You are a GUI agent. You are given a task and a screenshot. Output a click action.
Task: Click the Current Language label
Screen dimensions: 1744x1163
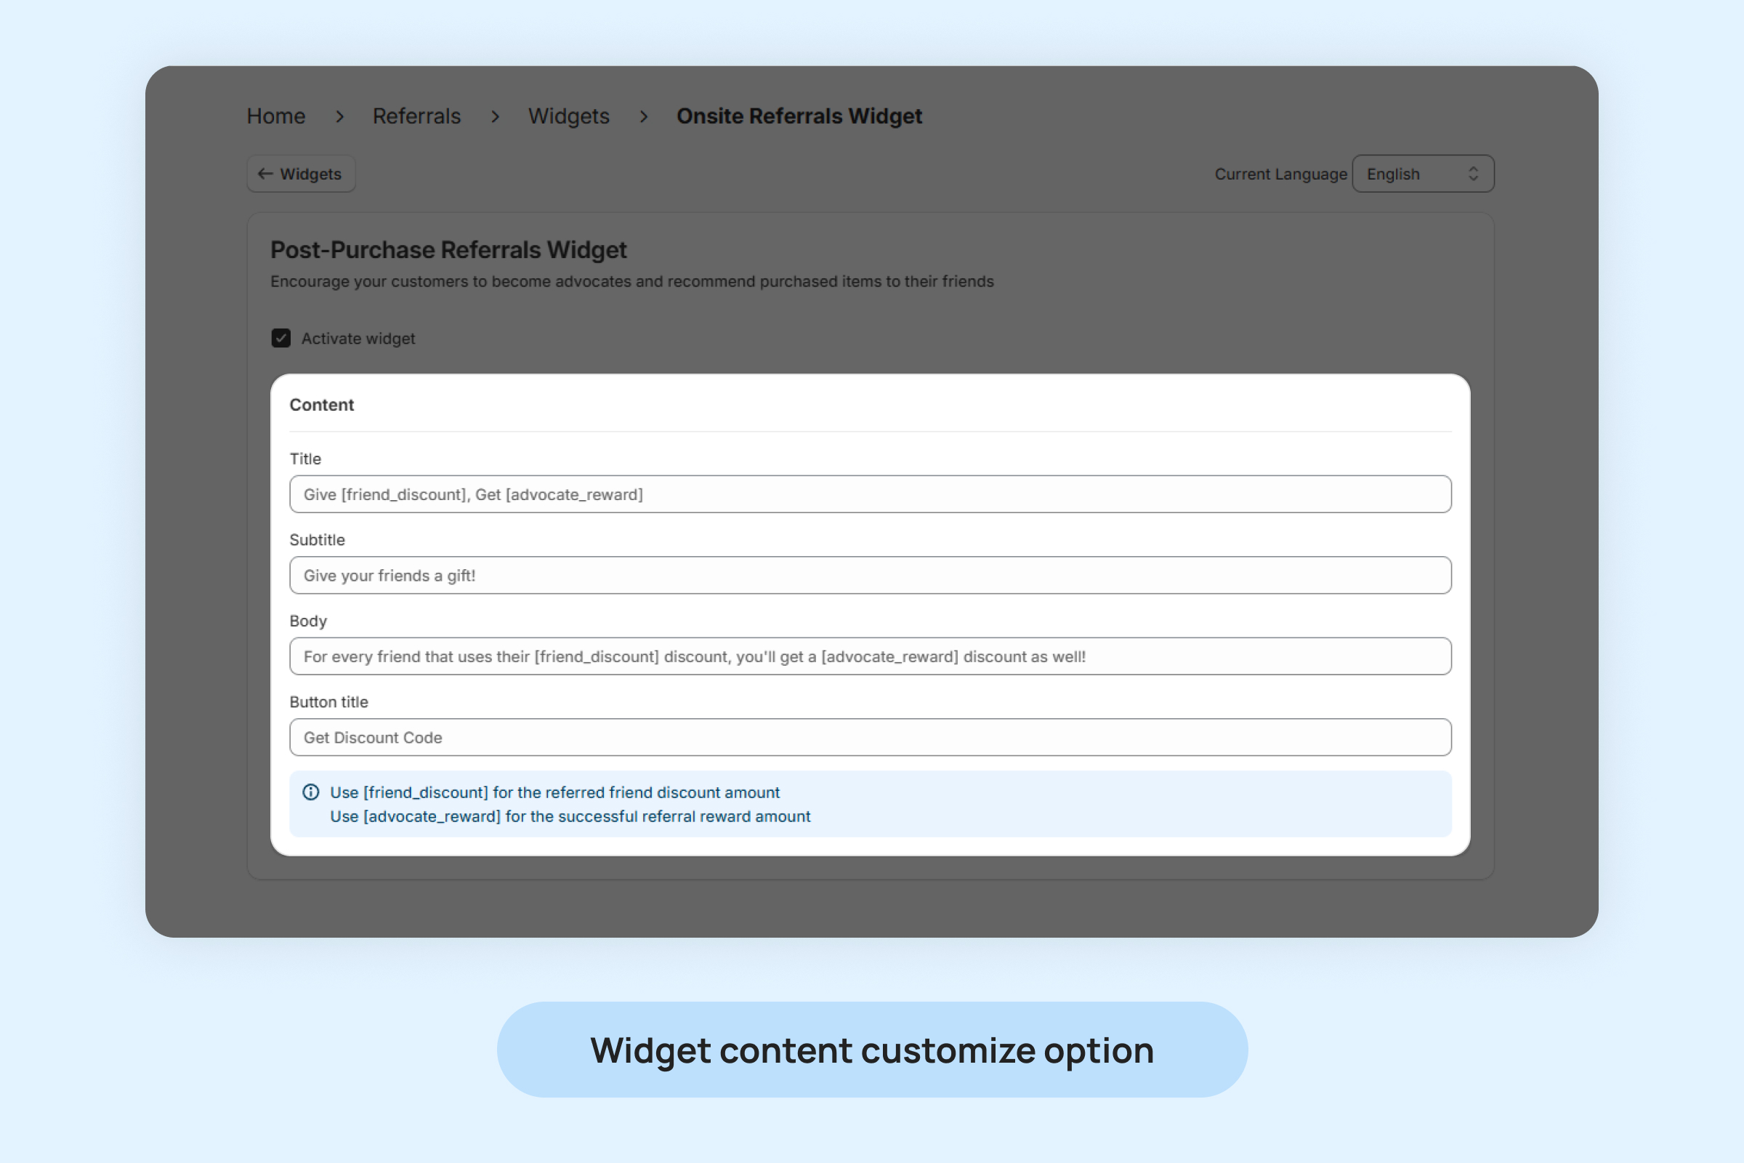click(x=1280, y=174)
